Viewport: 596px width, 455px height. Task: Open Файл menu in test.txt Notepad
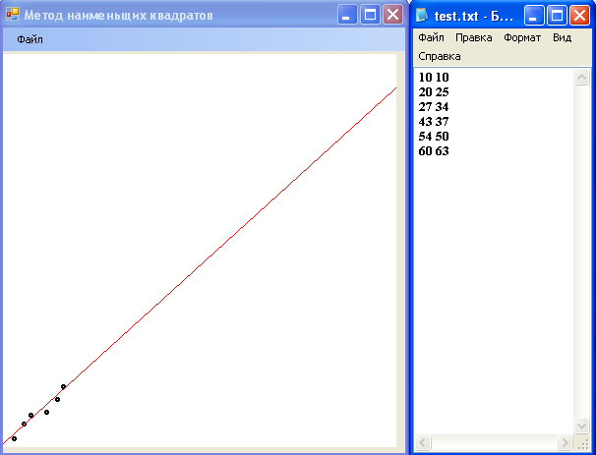(x=431, y=37)
